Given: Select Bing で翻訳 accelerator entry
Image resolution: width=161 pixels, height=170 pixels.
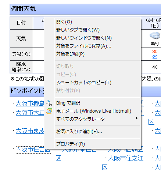Looking at the screenshot, I should pyautogui.click(x=92, y=103).
